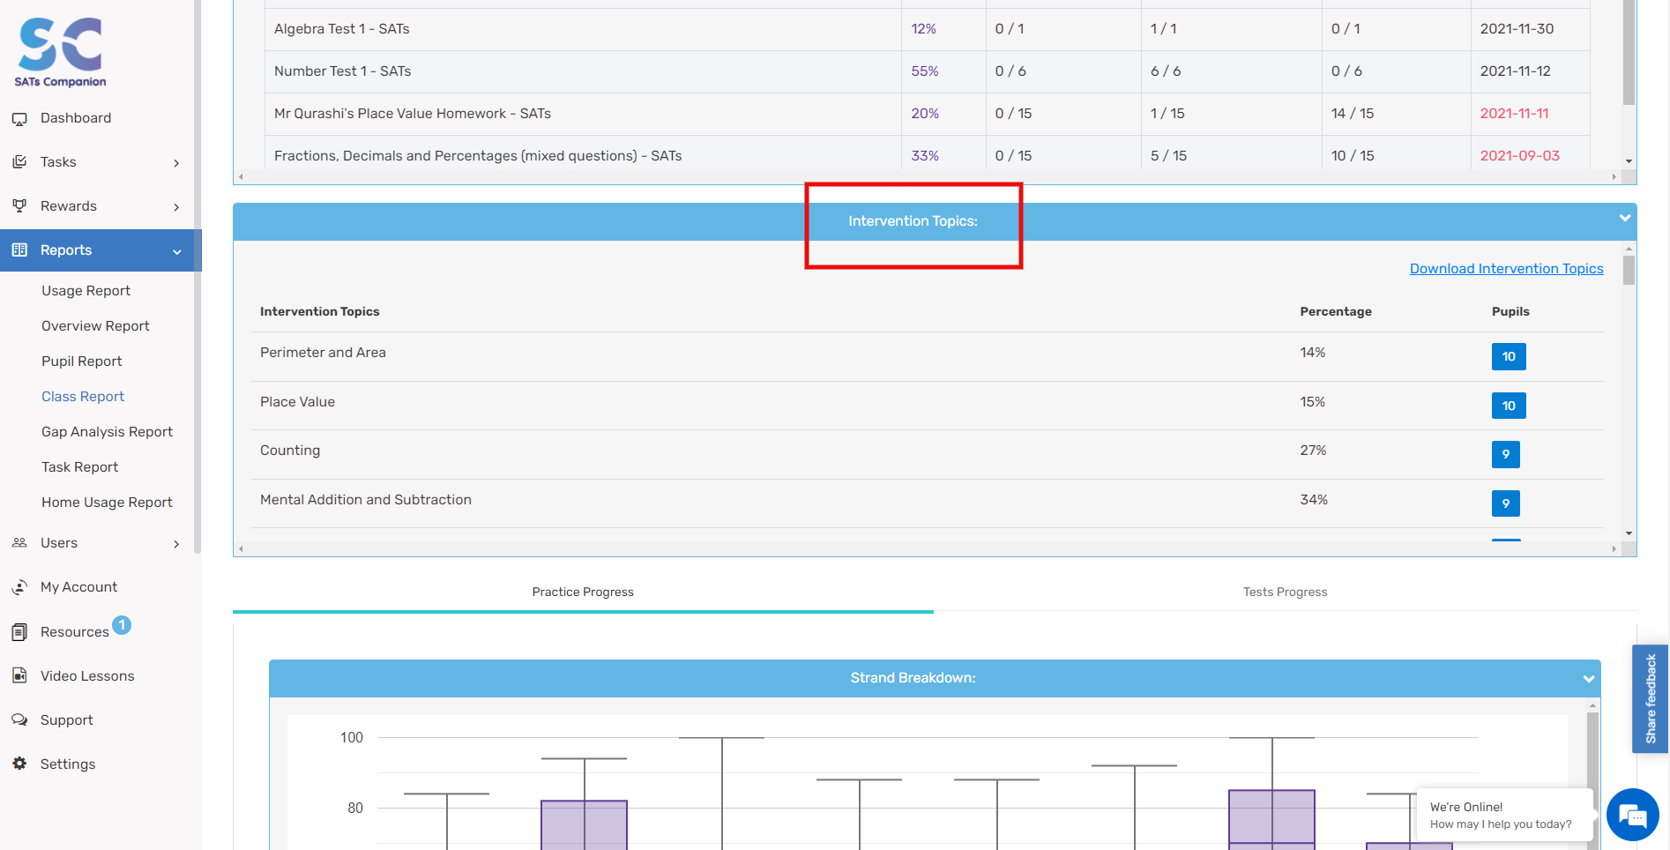Click the Settings gear icon
Screen dimensions: 1670x850
click(19, 764)
